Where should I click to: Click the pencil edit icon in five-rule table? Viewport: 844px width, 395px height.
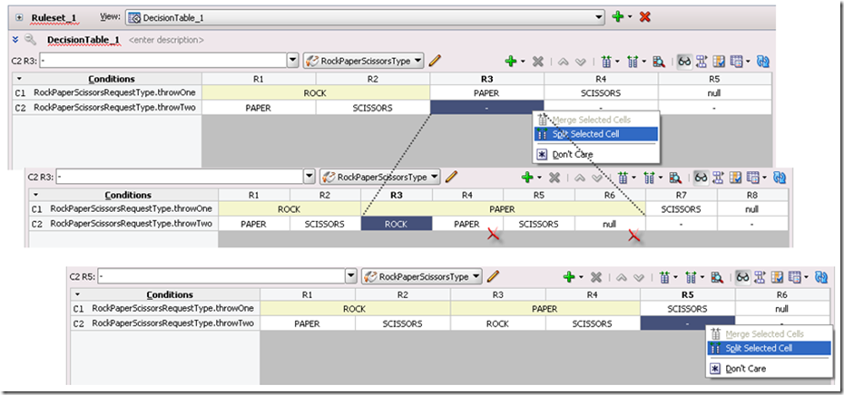click(x=435, y=61)
